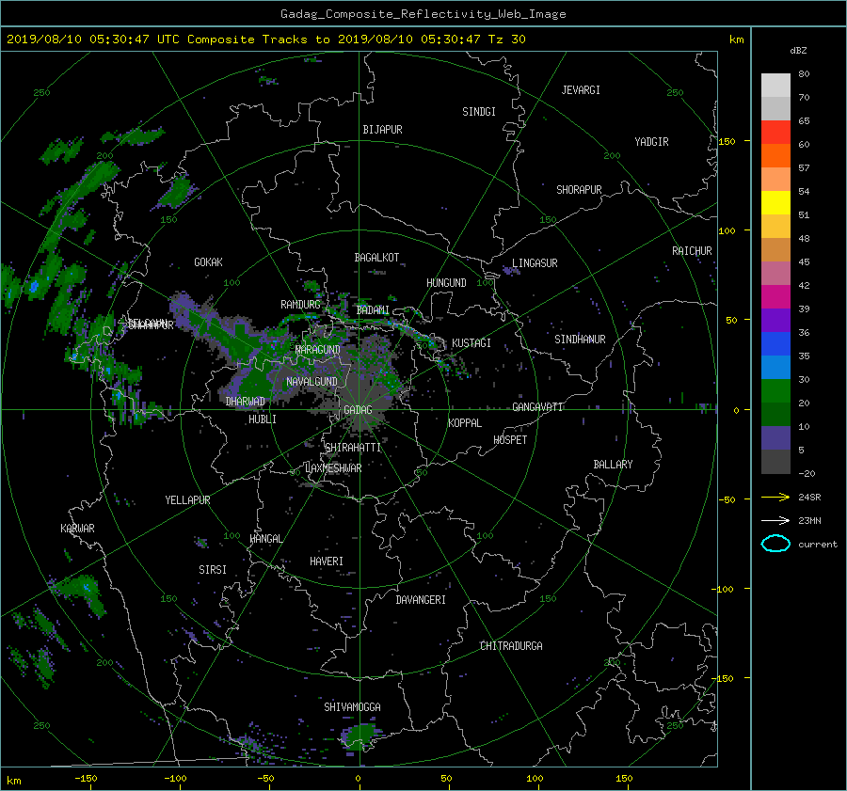Click the NAVALGUND city label

tap(312, 382)
